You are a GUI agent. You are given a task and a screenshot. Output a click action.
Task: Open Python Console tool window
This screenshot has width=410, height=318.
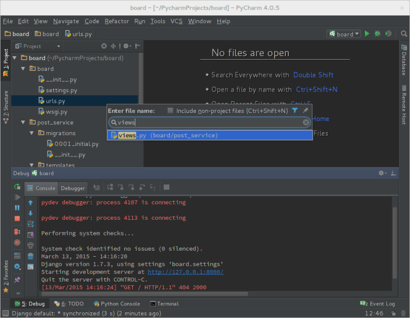(x=117, y=304)
